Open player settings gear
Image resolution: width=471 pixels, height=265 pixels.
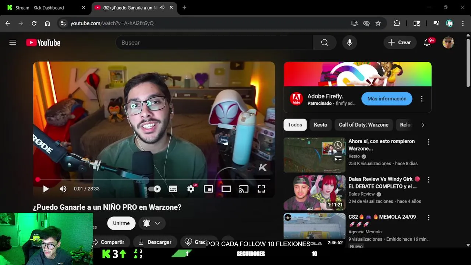tap(191, 189)
